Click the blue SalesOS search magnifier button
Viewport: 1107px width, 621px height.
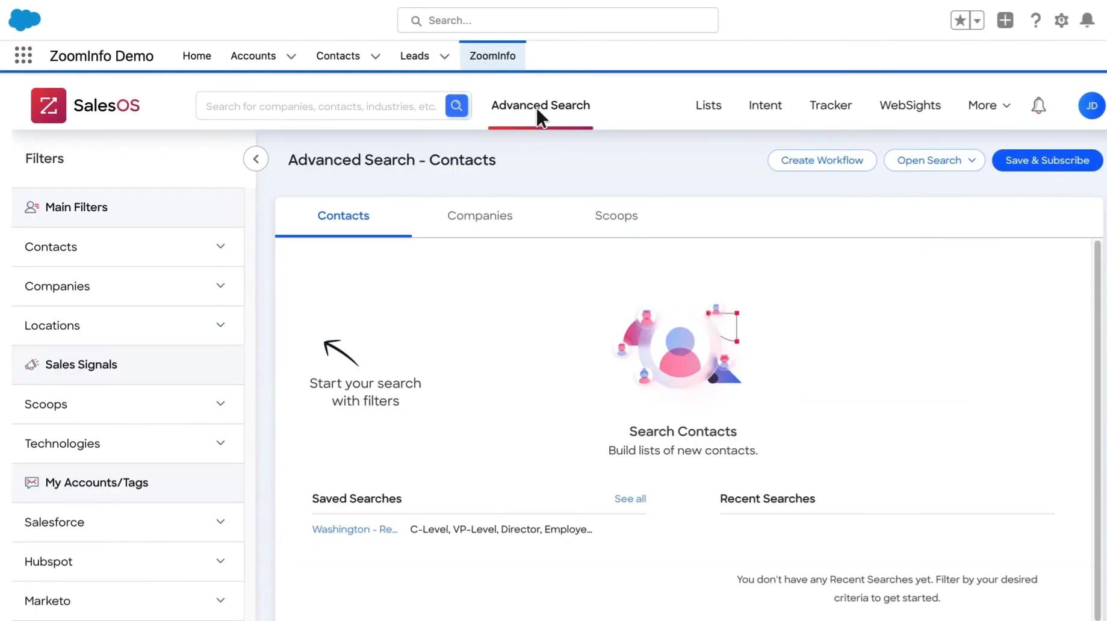pos(457,106)
